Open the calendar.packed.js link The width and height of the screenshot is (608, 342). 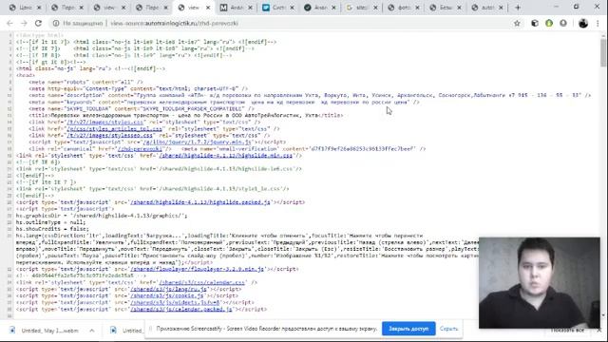[x=181, y=309]
